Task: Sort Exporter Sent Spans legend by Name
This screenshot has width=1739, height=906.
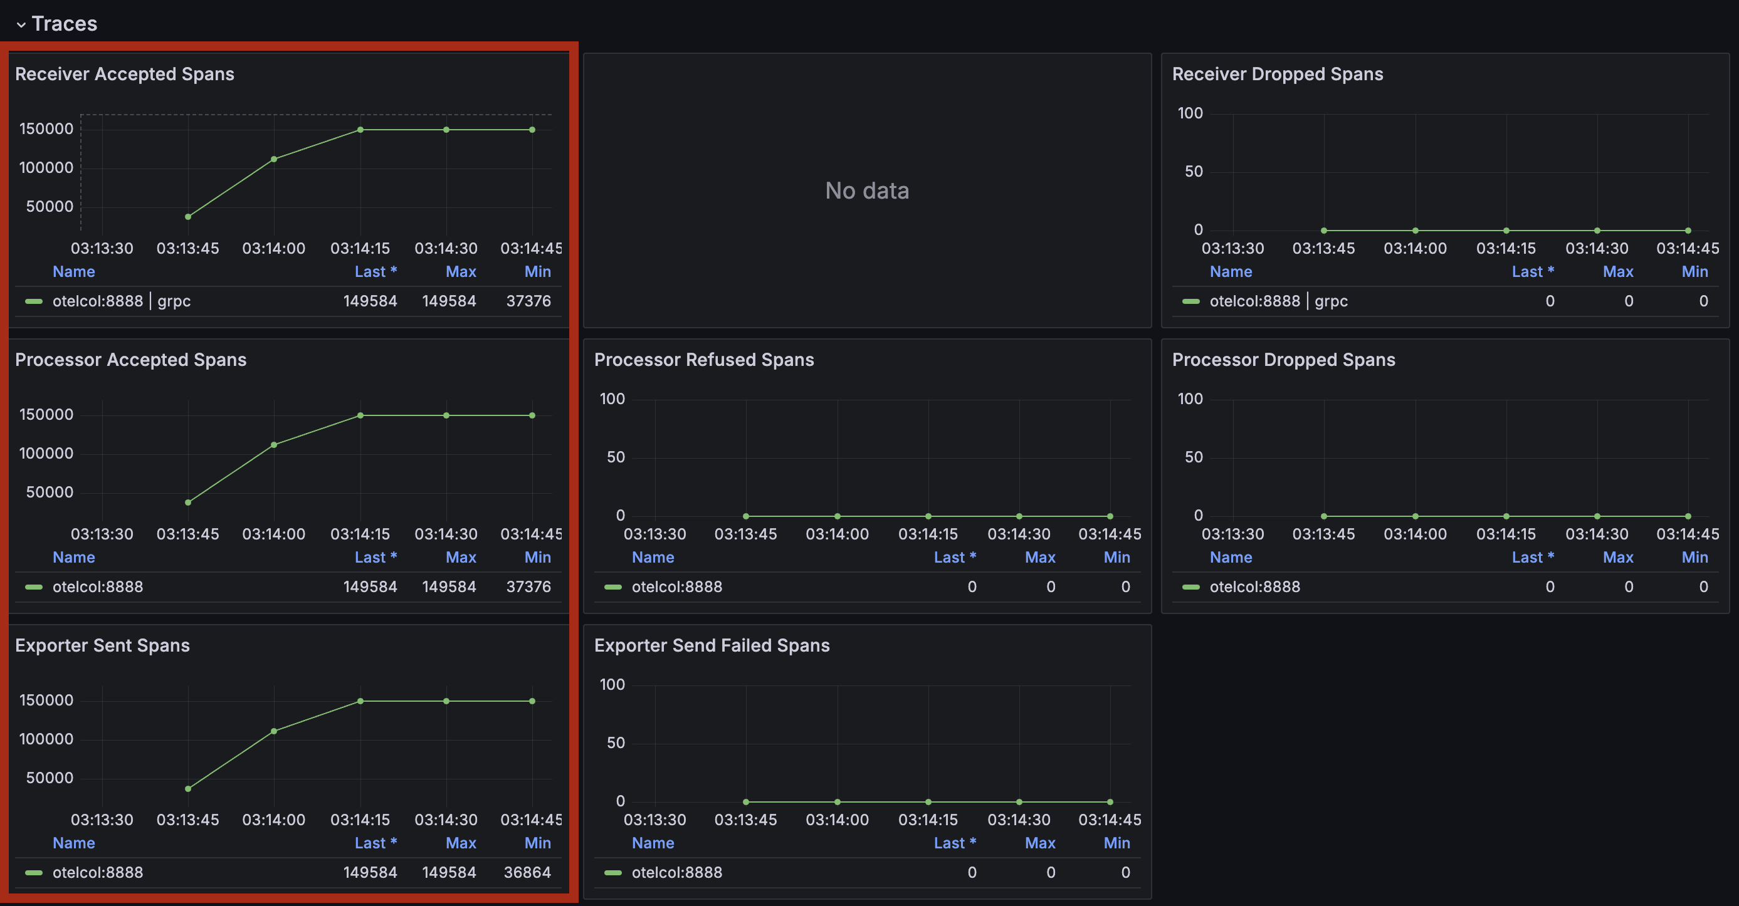Action: [x=73, y=843]
